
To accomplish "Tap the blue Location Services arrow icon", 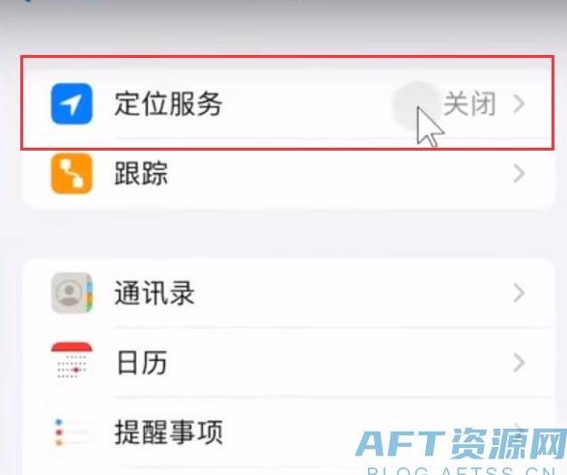I will tap(71, 103).
